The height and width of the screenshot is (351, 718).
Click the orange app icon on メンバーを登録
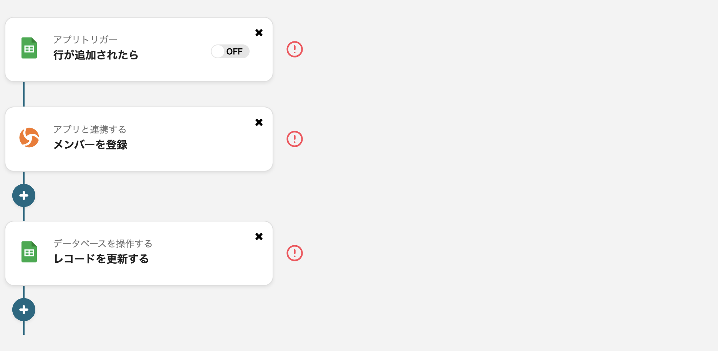[29, 138]
